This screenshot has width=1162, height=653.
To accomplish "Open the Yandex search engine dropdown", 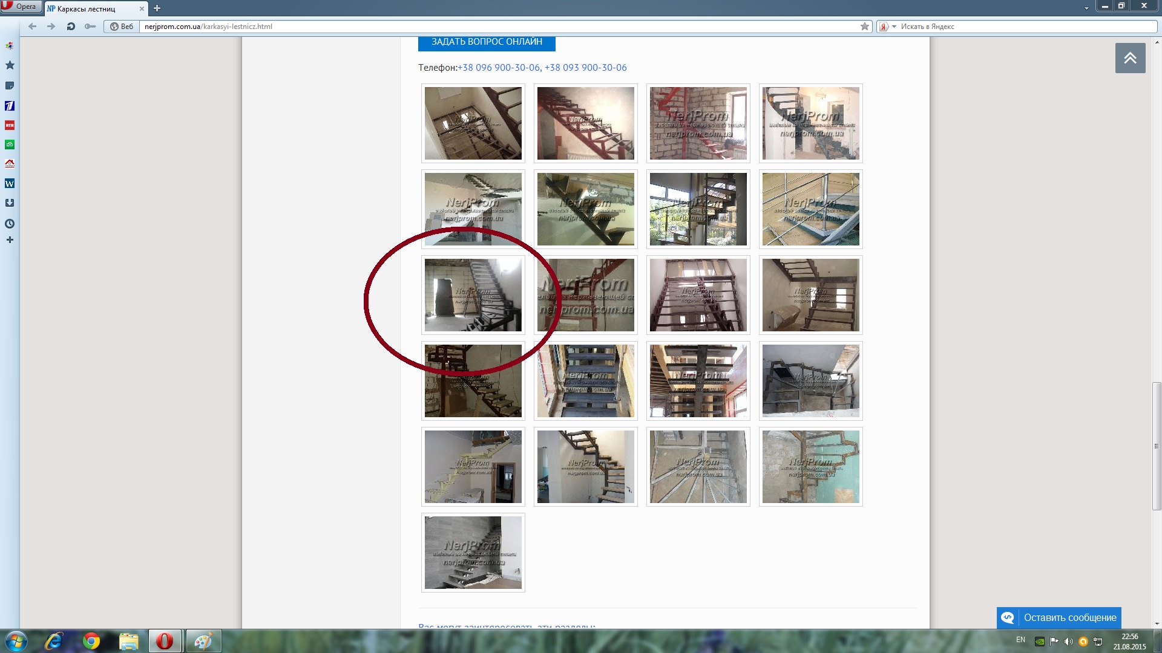I will 887,27.
